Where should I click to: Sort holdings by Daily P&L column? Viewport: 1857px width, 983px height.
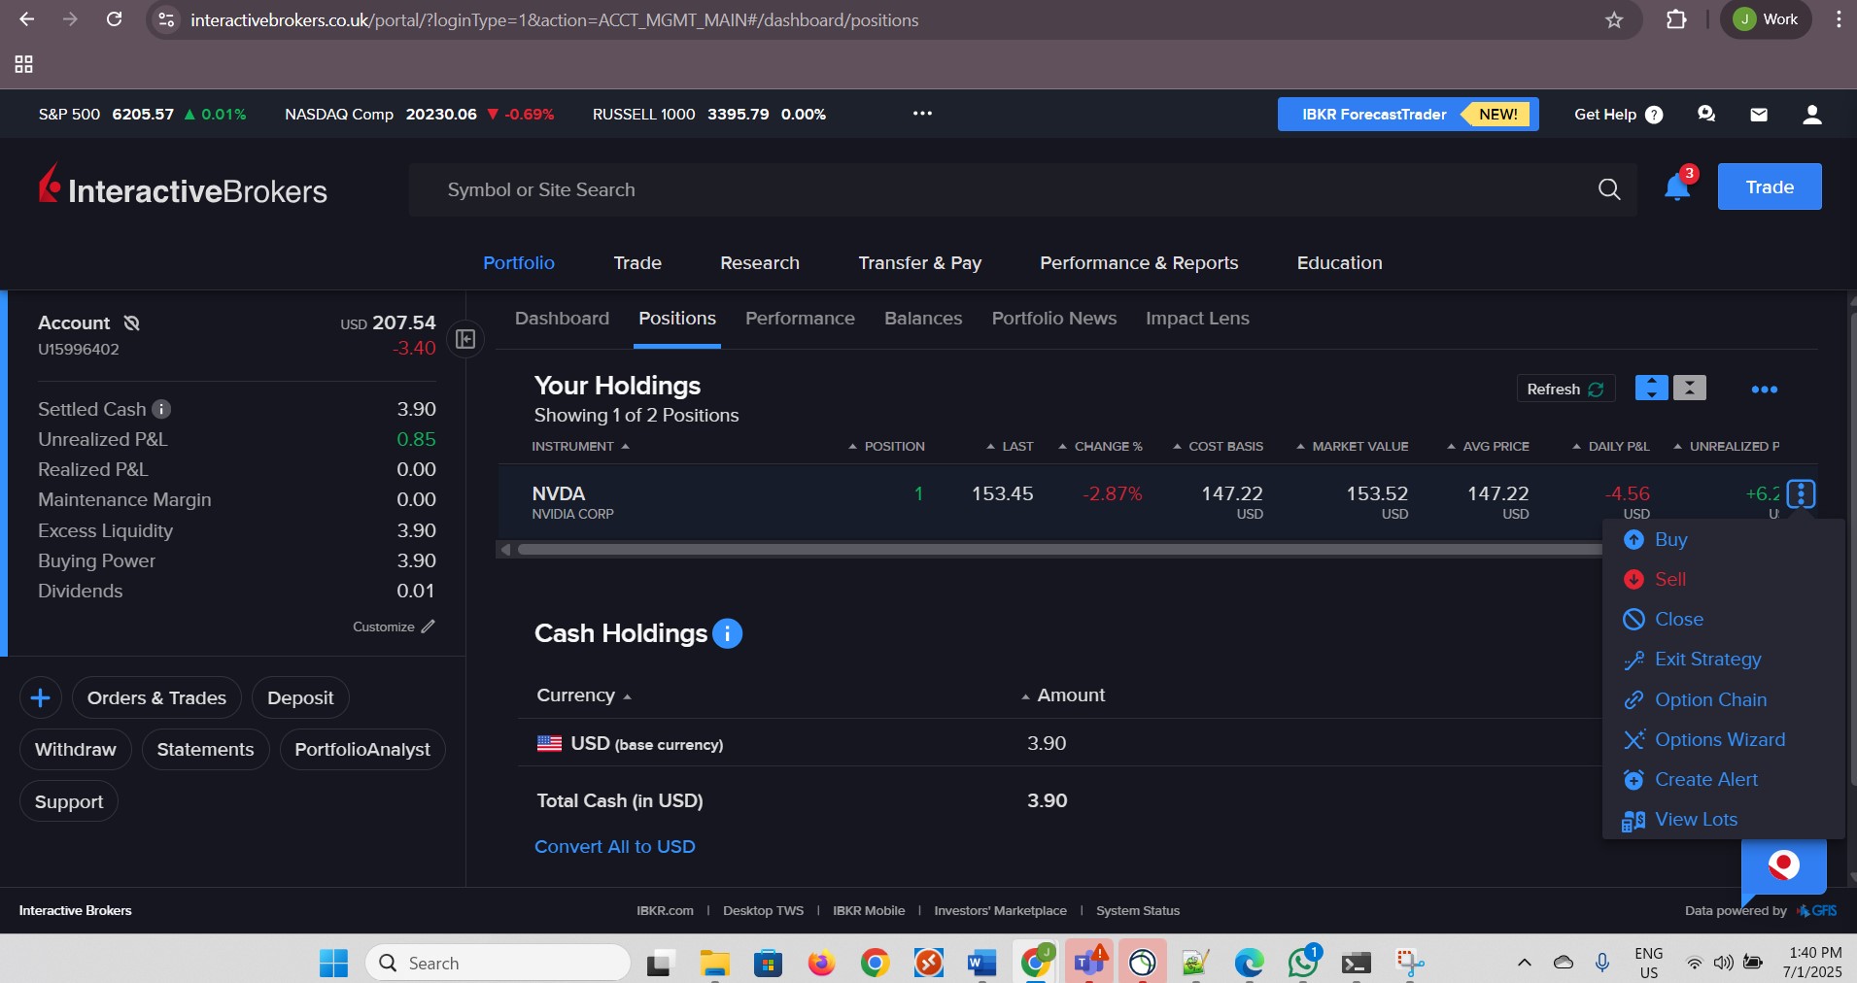(1611, 446)
